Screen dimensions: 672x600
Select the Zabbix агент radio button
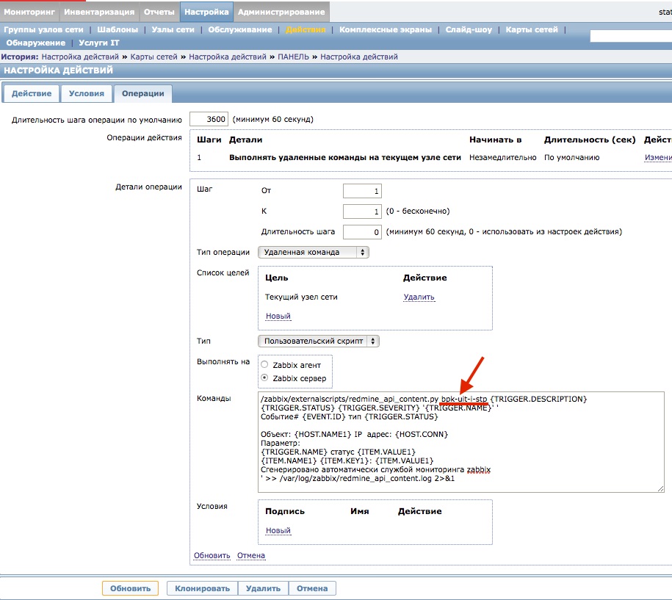pos(264,365)
